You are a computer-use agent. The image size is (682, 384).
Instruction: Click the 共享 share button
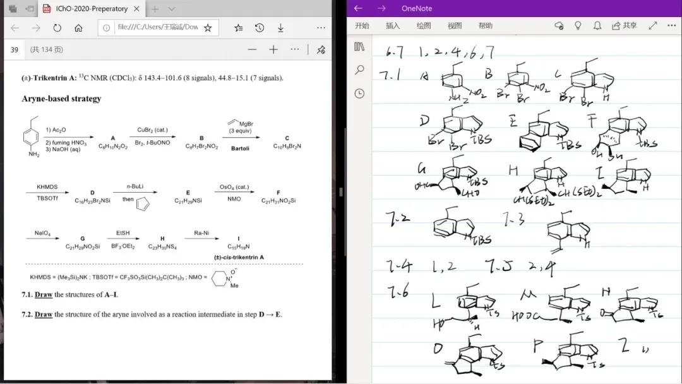point(624,26)
